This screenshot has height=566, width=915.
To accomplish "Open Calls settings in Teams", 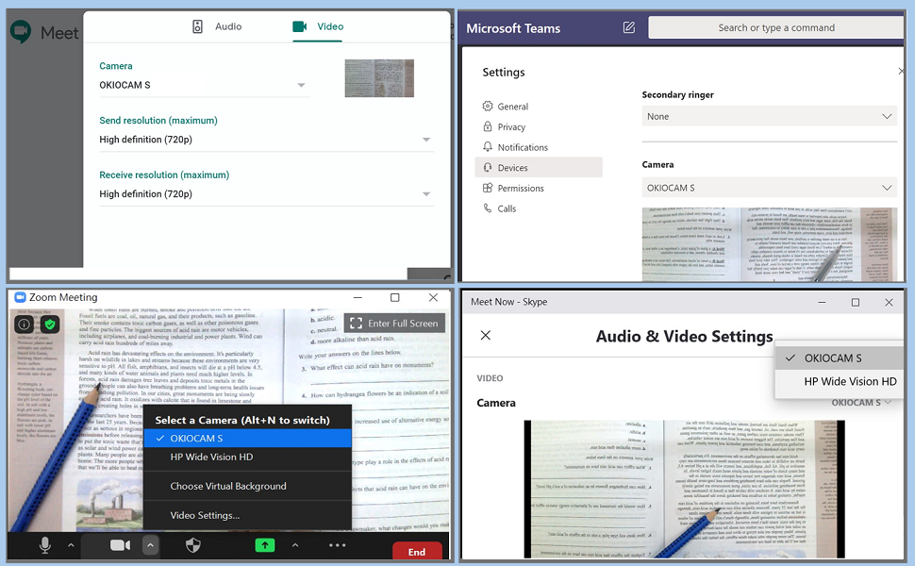I will click(x=500, y=208).
